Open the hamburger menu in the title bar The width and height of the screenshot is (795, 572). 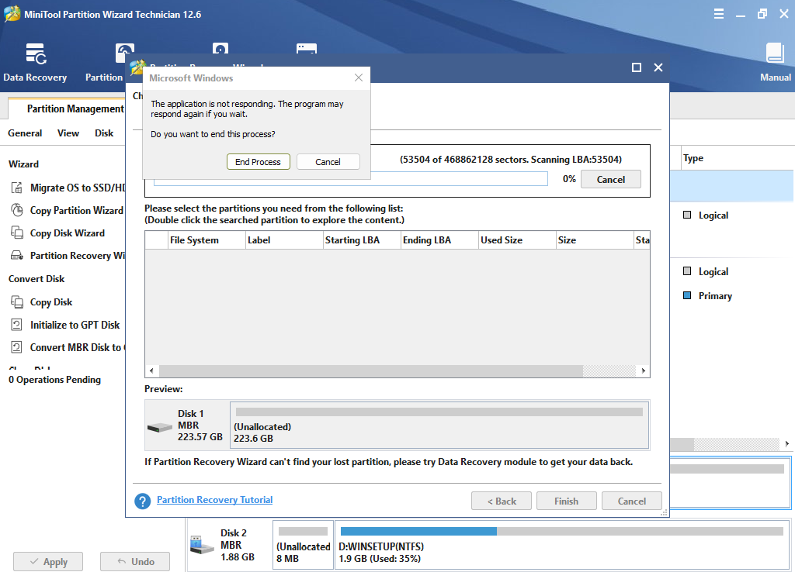[718, 14]
